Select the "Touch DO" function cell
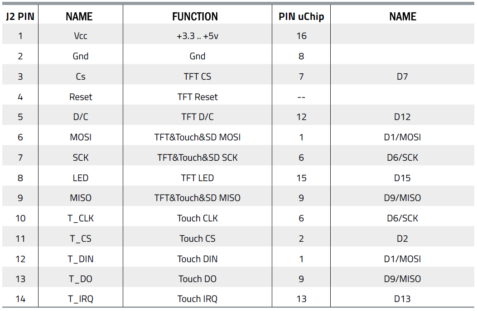The width and height of the screenshot is (477, 311). tap(197, 279)
